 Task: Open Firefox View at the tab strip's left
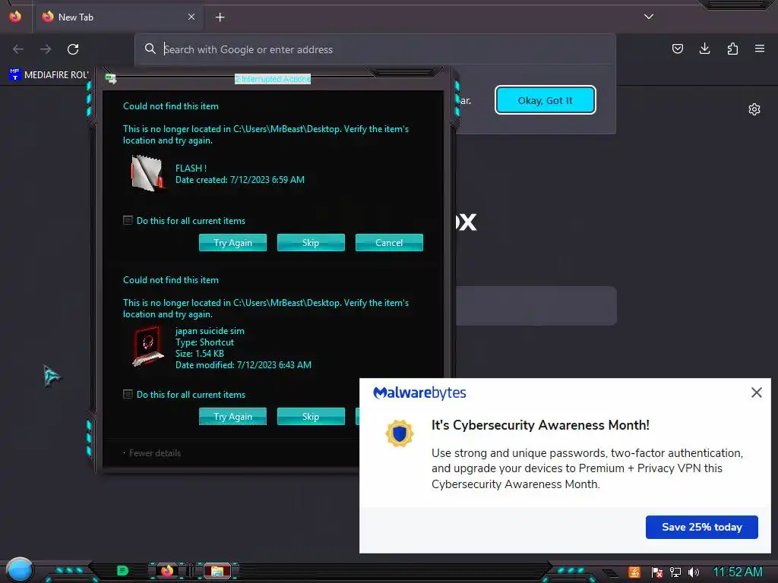[15, 17]
